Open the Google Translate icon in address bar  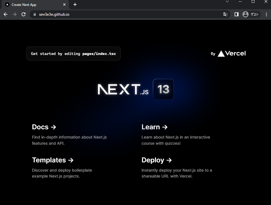(225, 14)
